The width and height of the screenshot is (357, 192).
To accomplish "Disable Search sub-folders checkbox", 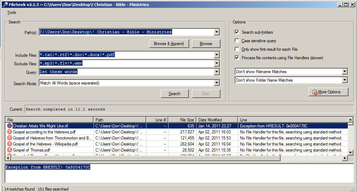I will coord(237,32).
